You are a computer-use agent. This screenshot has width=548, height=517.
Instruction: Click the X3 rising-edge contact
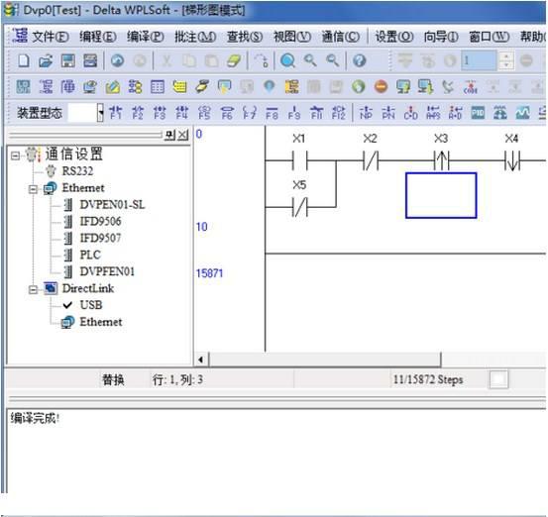coord(441,160)
